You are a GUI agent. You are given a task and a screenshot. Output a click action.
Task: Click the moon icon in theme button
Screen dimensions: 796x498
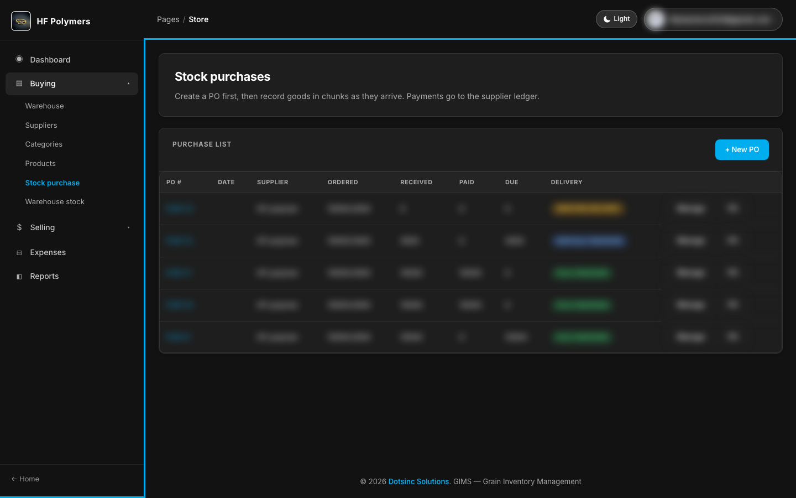[607, 19]
